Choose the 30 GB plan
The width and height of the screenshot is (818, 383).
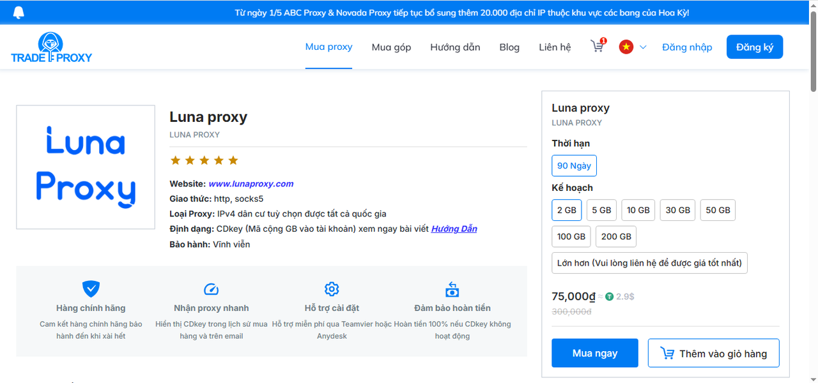(x=678, y=210)
